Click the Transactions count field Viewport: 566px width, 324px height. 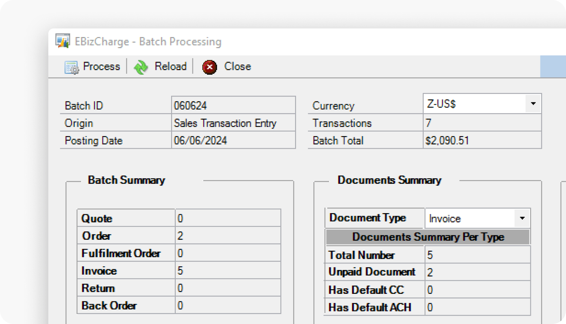482,123
